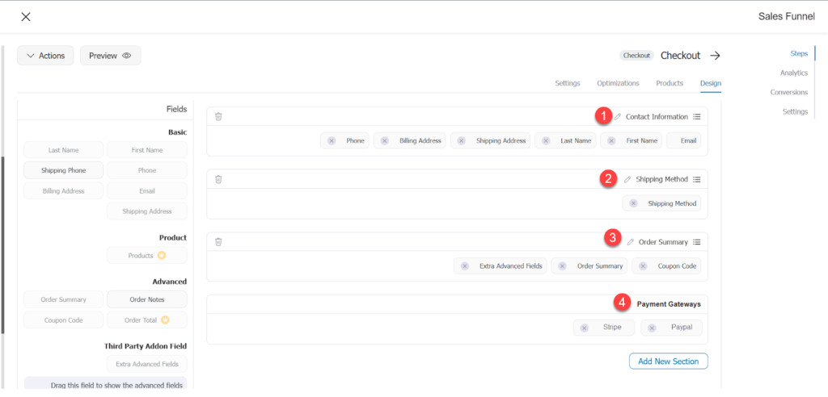Edit the Order Summary section title with pencil
This screenshot has height=397, width=828.
[x=630, y=242]
